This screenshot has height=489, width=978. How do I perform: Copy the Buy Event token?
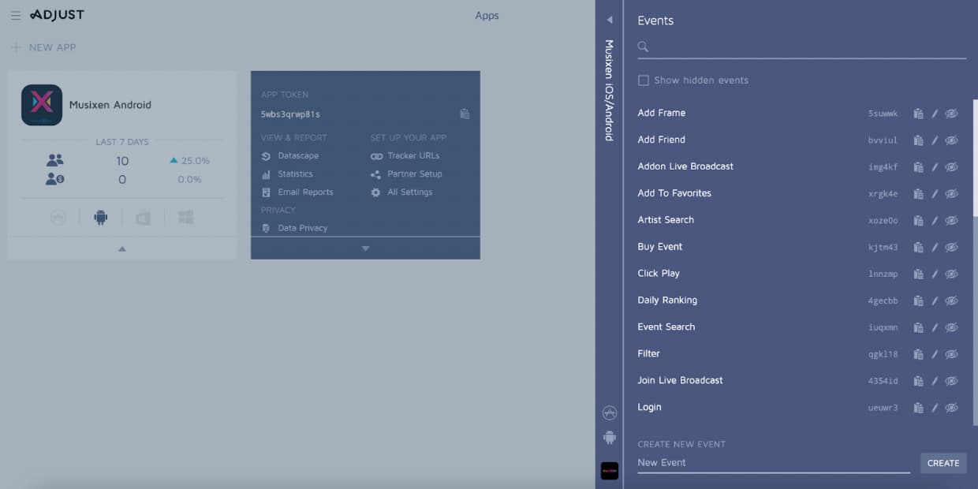coord(918,248)
